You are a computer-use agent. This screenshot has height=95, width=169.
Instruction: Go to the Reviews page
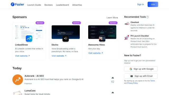pyautogui.click(x=49, y=5)
